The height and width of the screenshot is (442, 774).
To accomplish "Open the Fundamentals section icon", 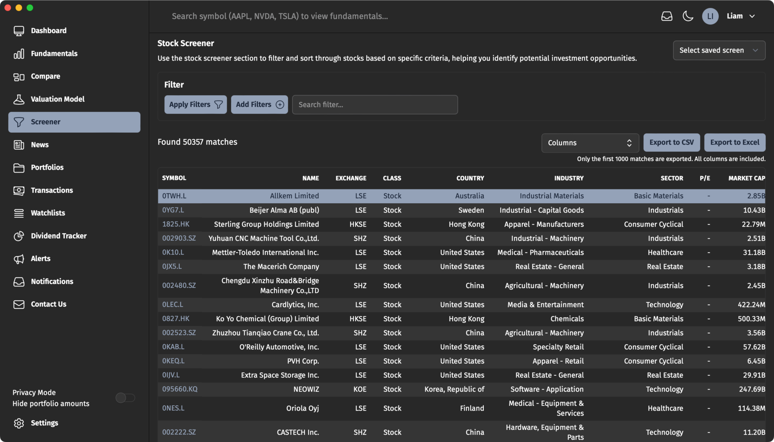I will 18,54.
